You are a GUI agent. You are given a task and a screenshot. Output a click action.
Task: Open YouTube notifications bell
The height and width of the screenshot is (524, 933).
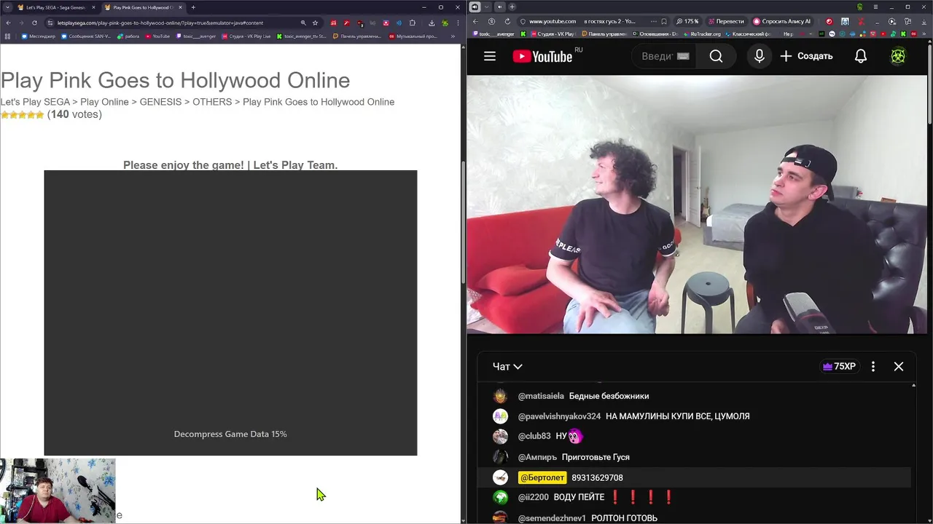[861, 56]
